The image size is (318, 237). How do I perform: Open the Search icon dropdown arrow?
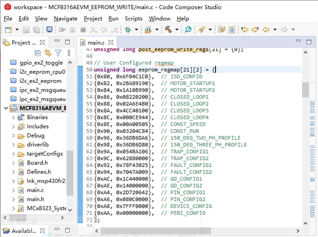[210, 30]
